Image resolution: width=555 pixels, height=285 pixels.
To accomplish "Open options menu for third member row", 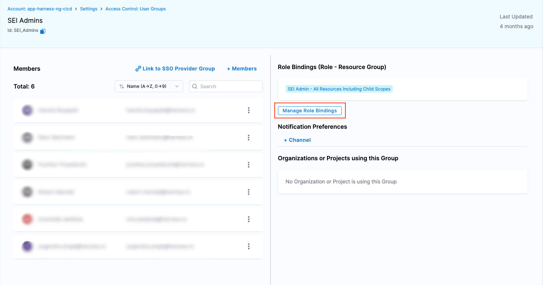I will coord(248,165).
